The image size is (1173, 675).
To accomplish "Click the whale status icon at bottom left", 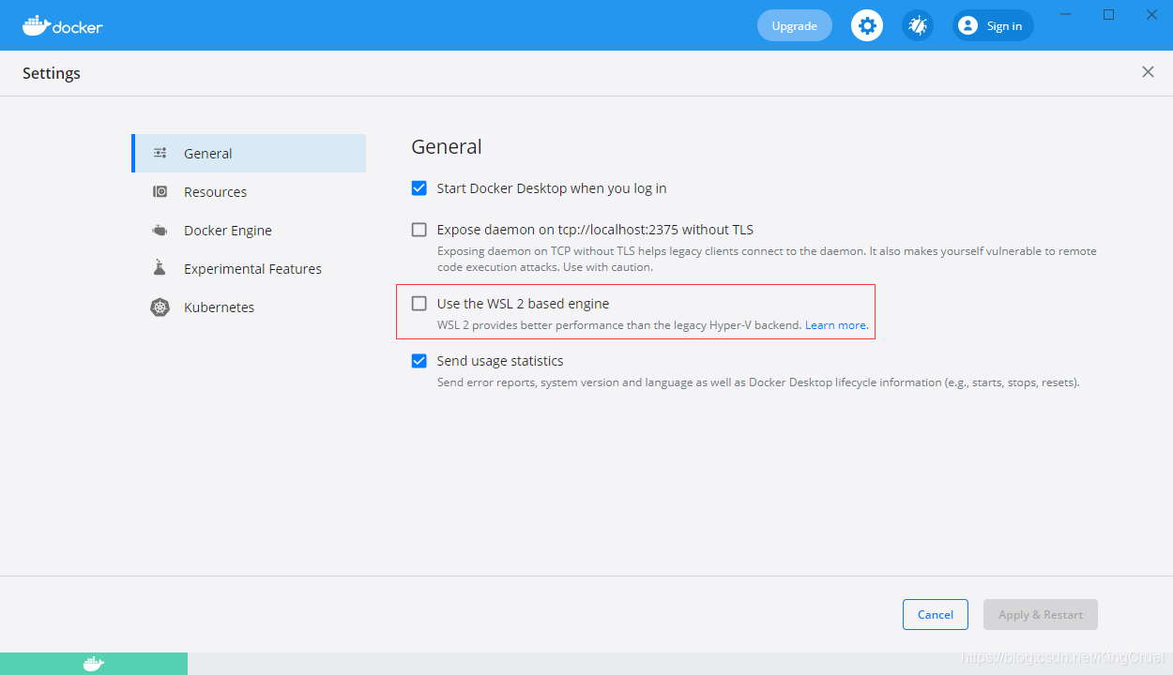I will click(x=93, y=664).
